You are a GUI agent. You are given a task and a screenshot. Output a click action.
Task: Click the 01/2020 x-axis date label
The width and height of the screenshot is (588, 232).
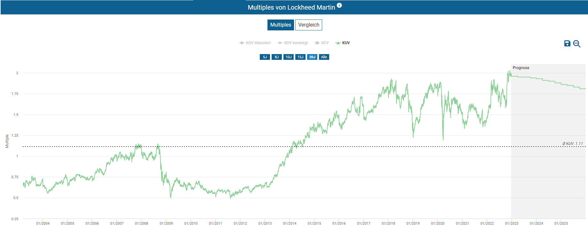coord(438,223)
